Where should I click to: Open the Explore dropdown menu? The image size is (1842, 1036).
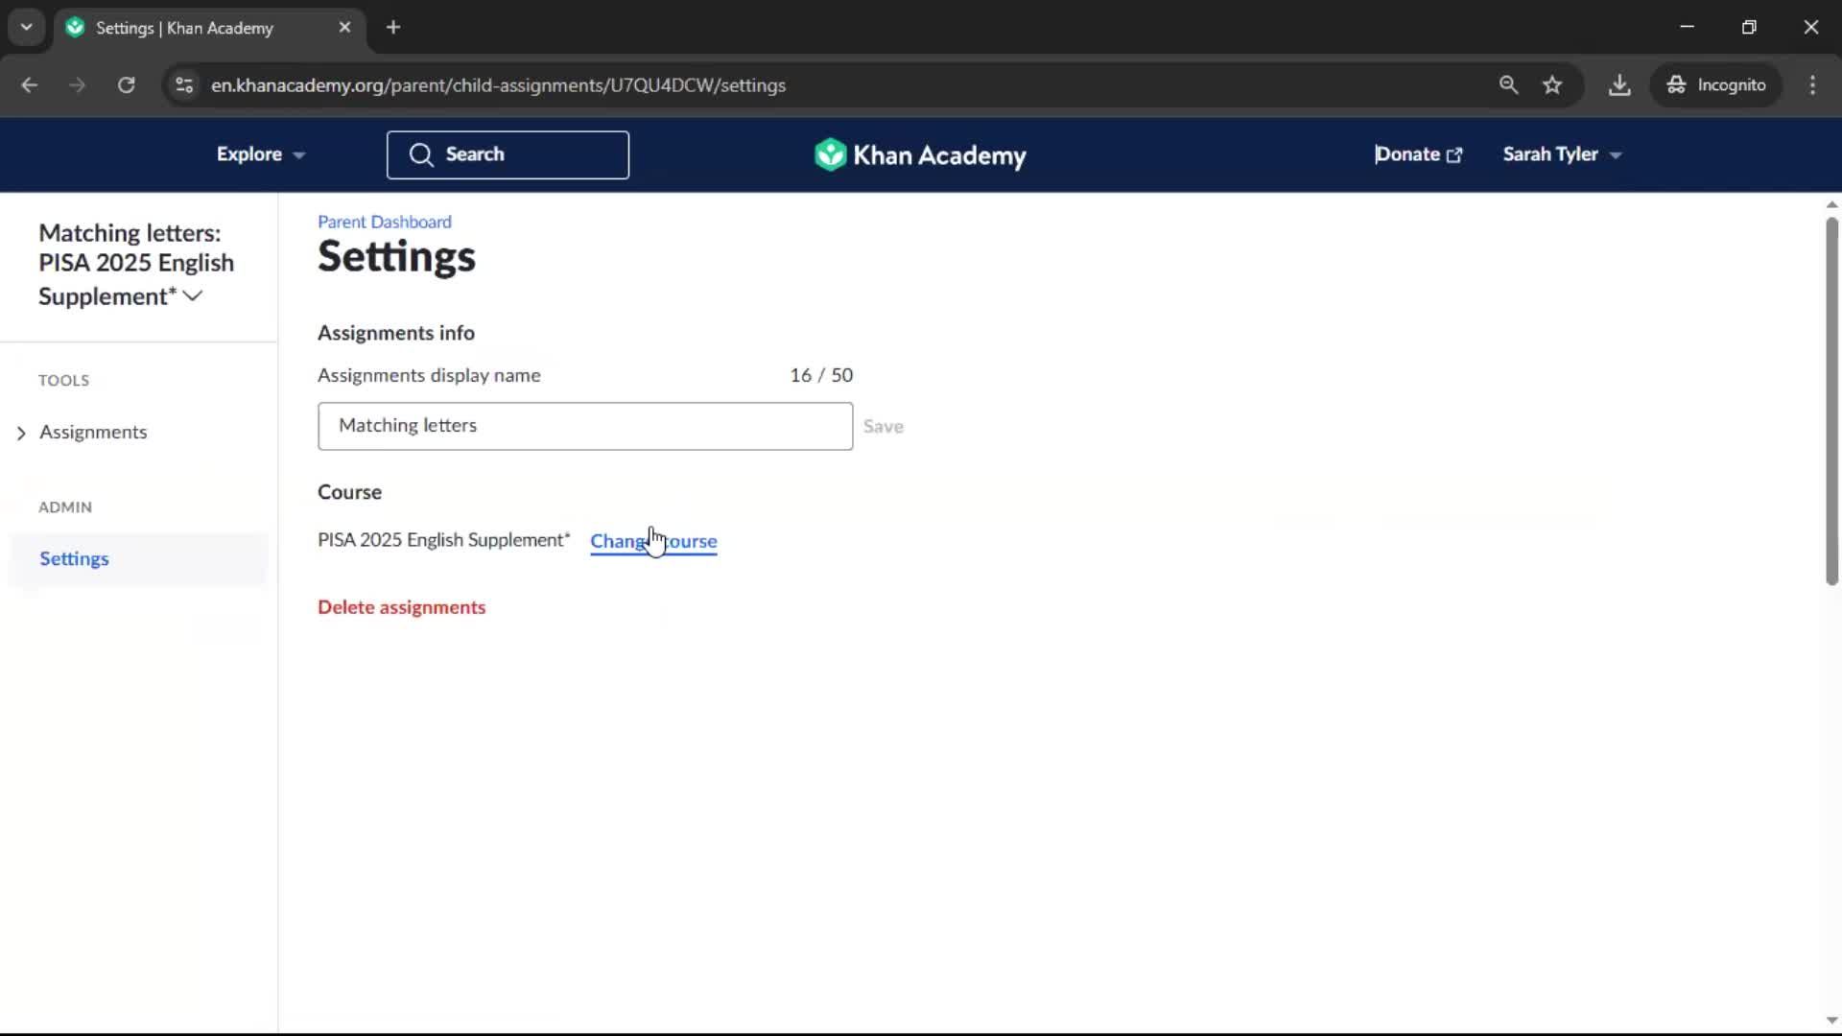click(x=260, y=154)
